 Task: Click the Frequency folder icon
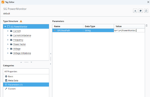pos(11,40)
